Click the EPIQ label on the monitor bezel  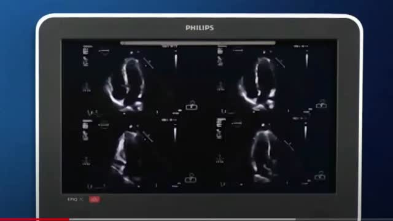[x=75, y=200]
